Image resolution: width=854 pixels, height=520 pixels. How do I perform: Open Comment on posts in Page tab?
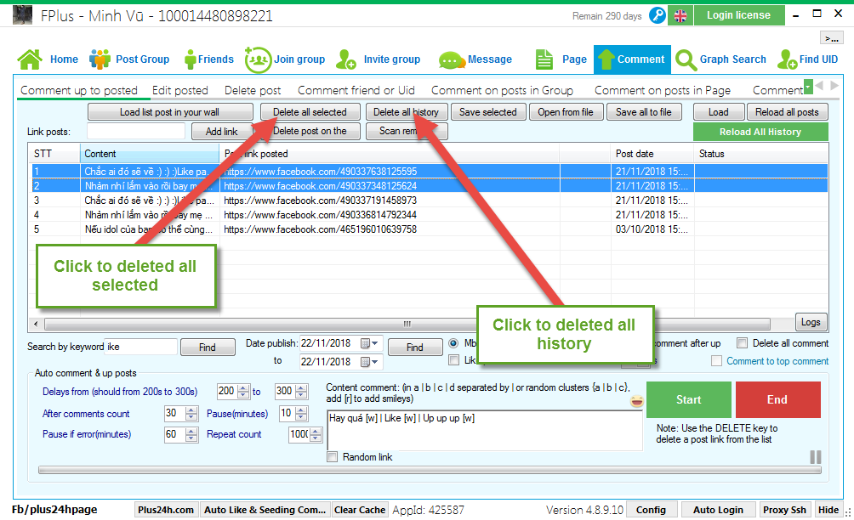(663, 90)
